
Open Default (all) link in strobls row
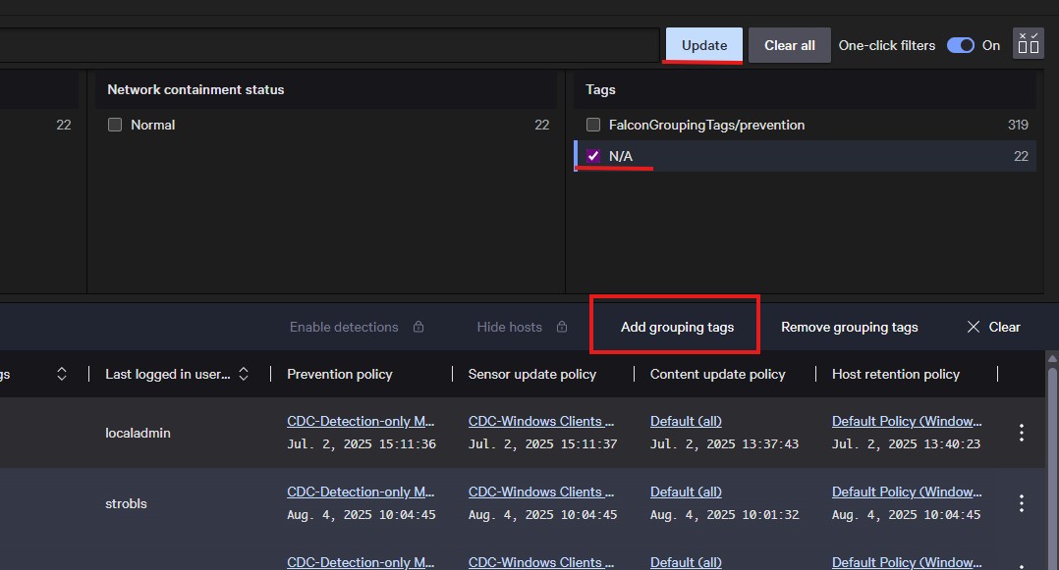686,492
